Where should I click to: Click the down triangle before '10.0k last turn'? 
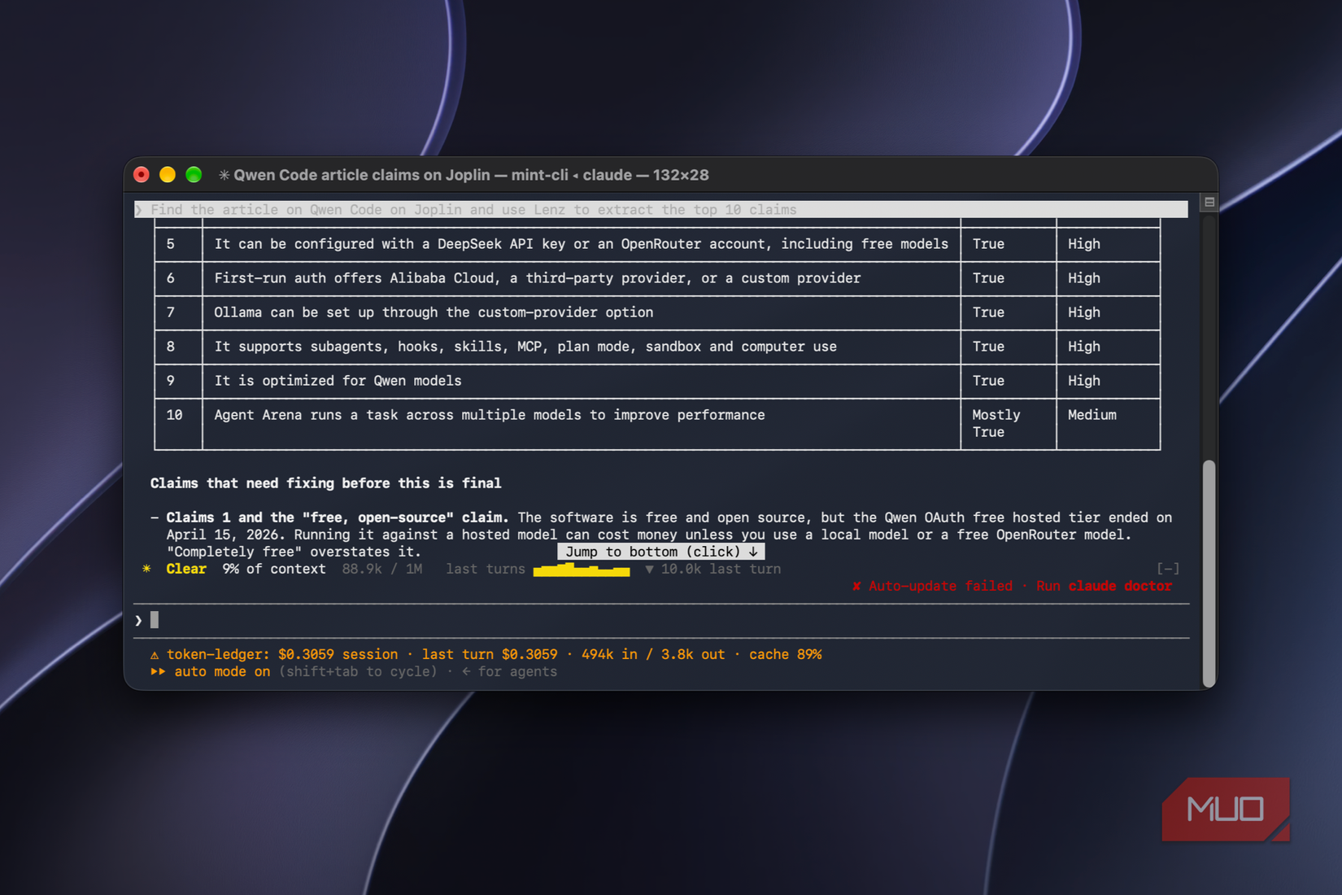click(x=649, y=569)
